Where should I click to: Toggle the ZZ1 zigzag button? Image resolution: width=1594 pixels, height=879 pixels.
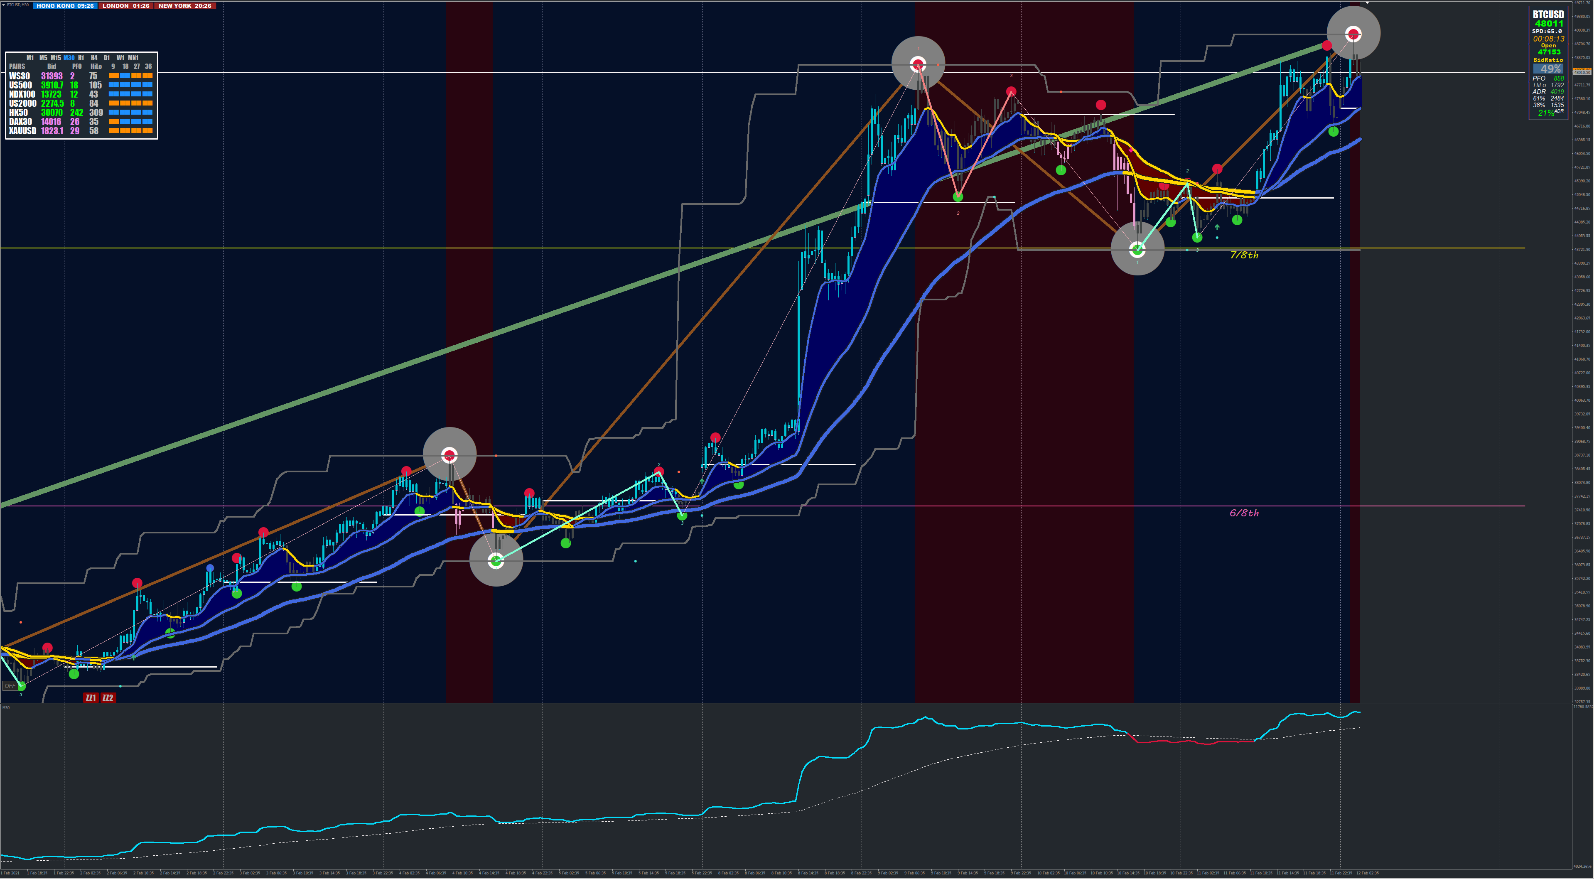(x=90, y=698)
